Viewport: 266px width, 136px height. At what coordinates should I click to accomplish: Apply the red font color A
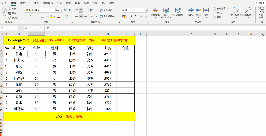[x=58, y=16]
